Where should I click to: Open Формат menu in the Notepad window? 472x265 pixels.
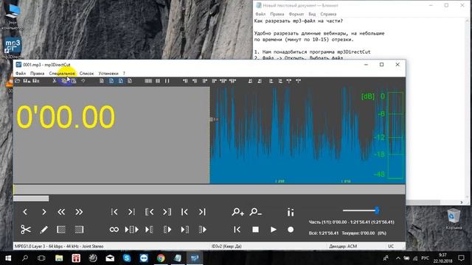coord(296,14)
